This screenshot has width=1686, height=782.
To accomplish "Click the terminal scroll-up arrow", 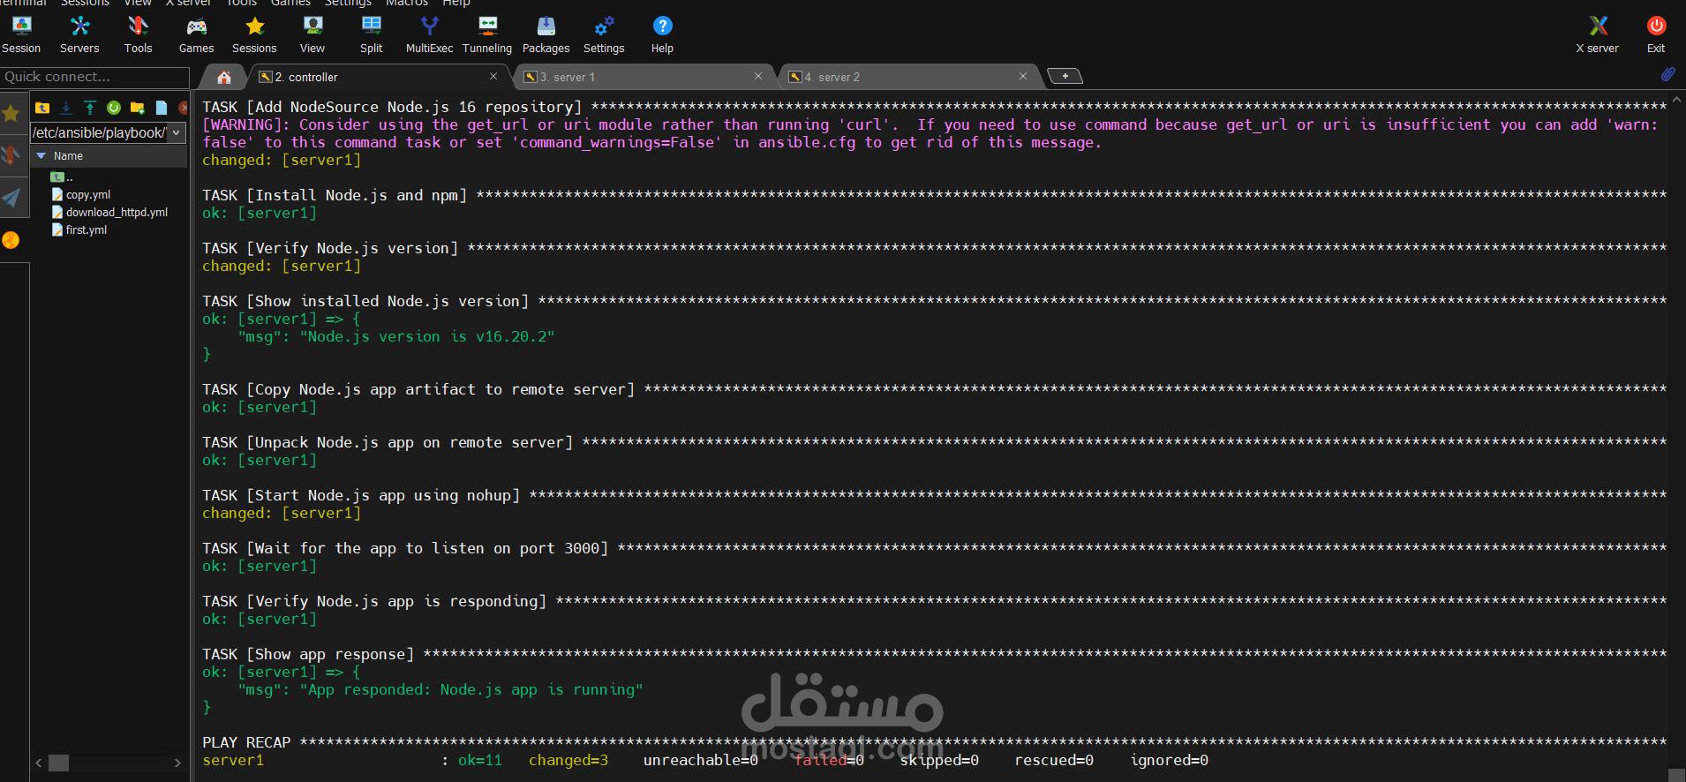I will pos(1676,100).
